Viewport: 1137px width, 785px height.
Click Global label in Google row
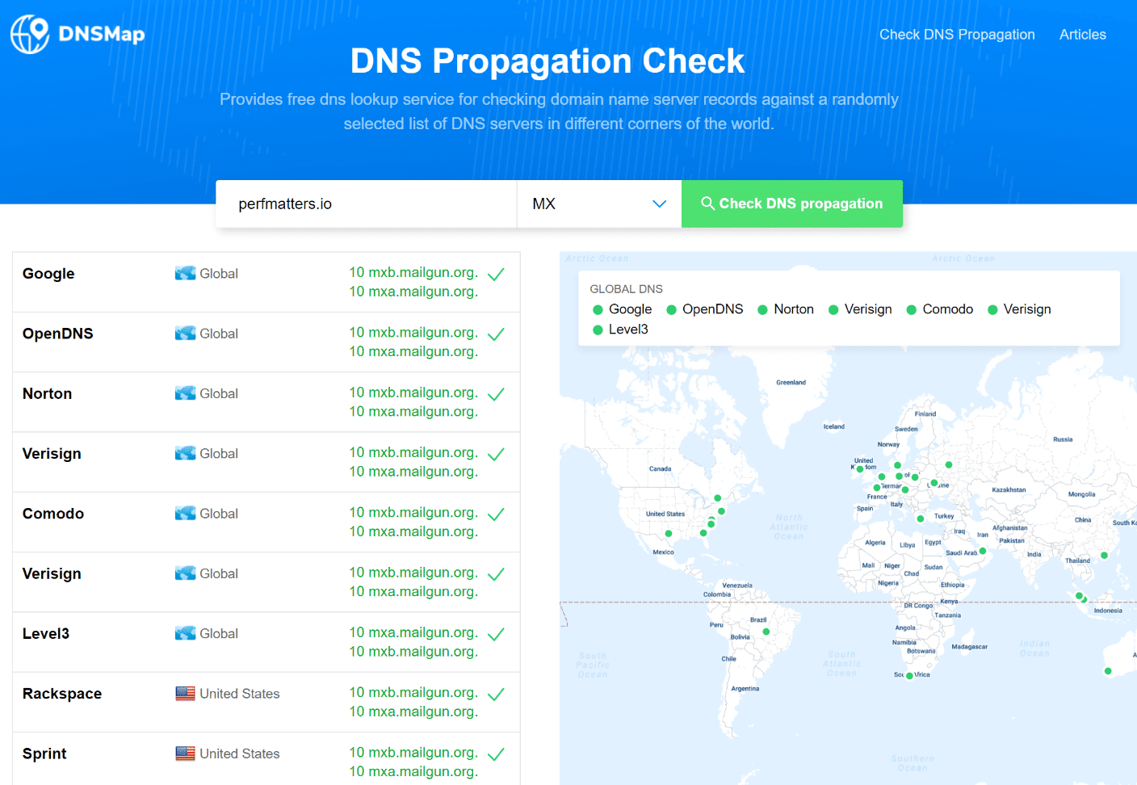point(219,274)
